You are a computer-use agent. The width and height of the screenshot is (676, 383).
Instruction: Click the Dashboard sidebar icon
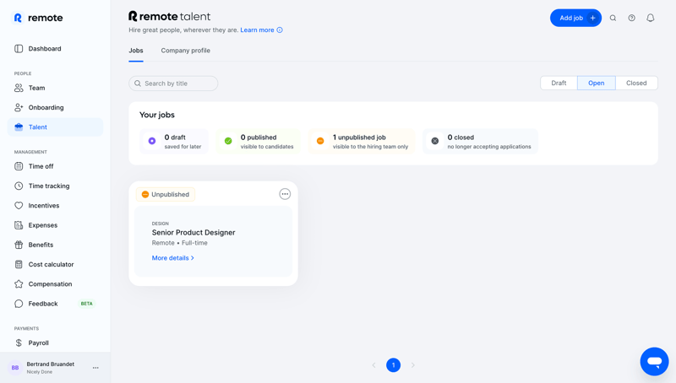(x=19, y=49)
